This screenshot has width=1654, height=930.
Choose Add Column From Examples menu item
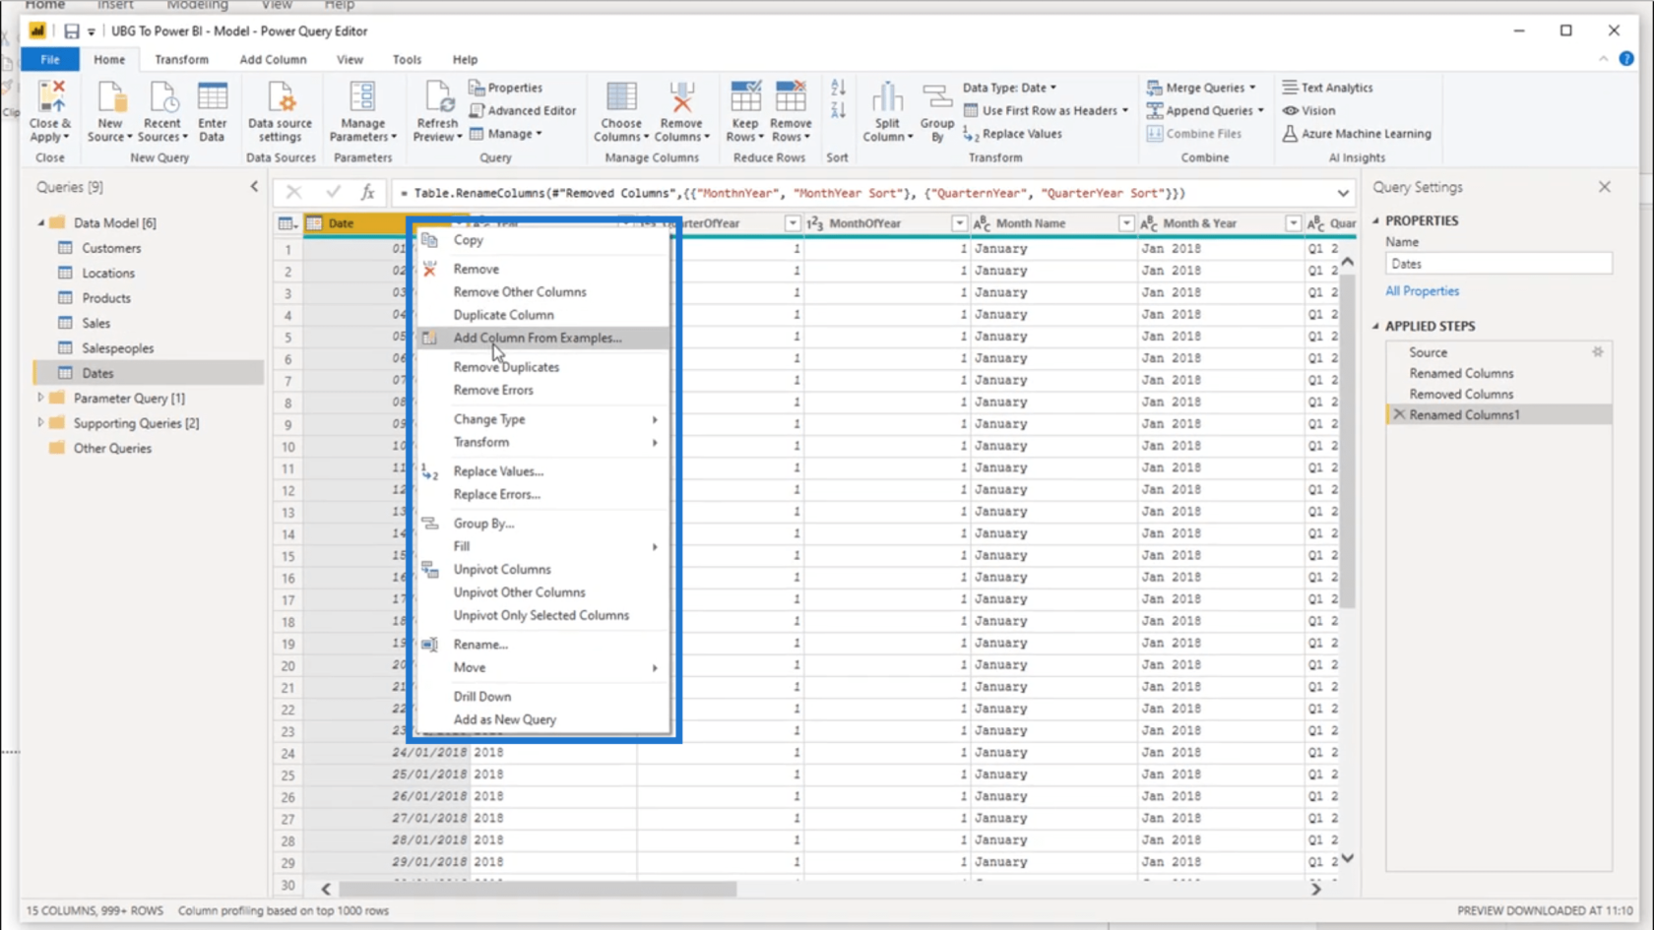click(x=543, y=338)
